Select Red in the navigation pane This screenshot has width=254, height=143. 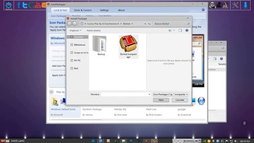[x=74, y=68]
